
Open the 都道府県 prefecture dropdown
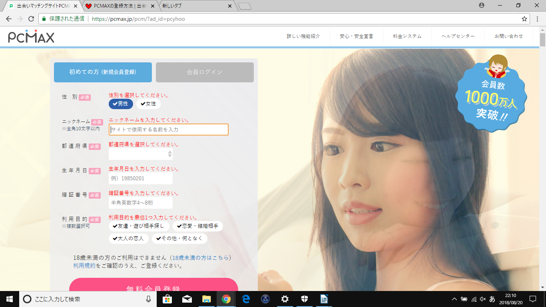tap(141, 154)
